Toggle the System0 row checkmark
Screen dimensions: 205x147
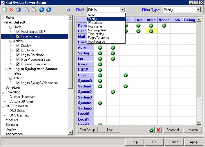(x=100, y=80)
